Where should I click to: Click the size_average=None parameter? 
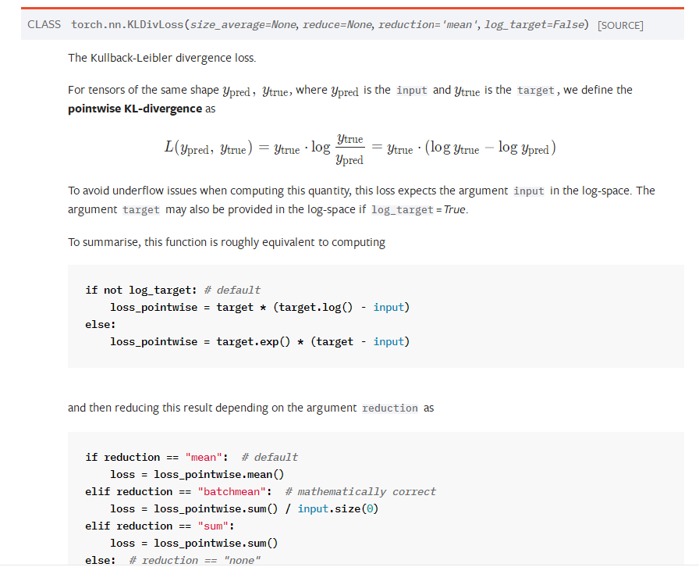point(243,24)
